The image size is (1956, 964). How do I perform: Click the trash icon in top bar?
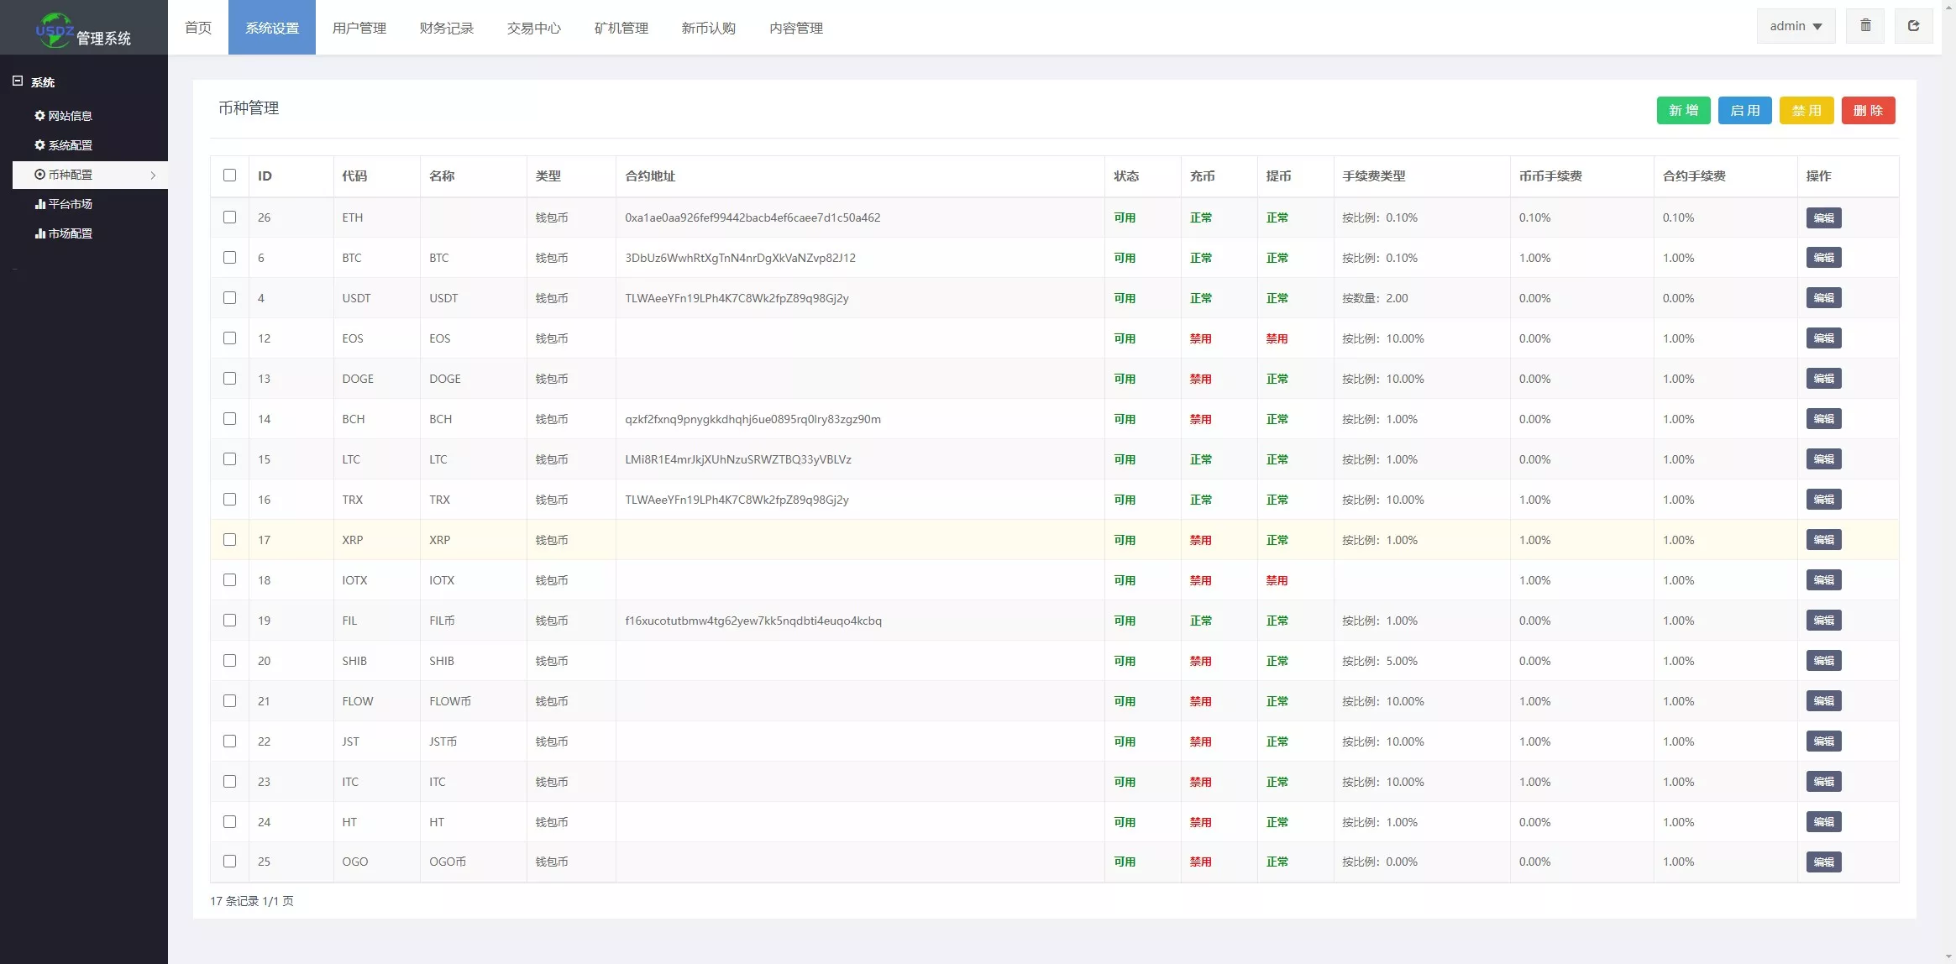1865,26
